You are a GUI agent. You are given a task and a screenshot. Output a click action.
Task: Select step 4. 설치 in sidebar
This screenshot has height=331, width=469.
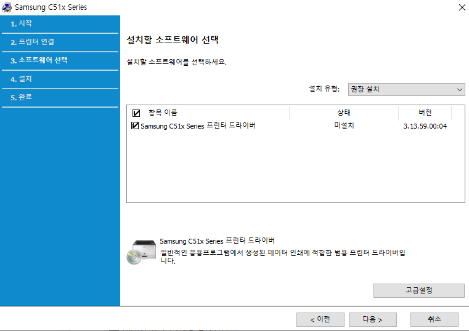(60, 79)
